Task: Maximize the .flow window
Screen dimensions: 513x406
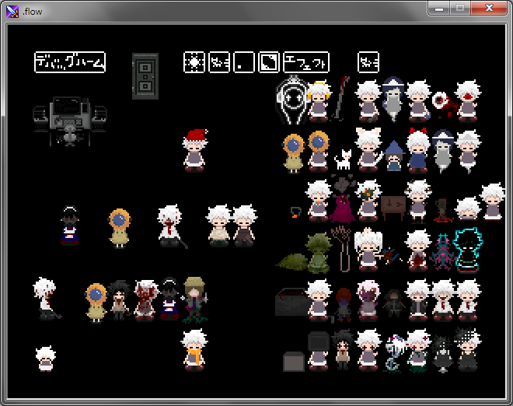Action: click(460, 9)
